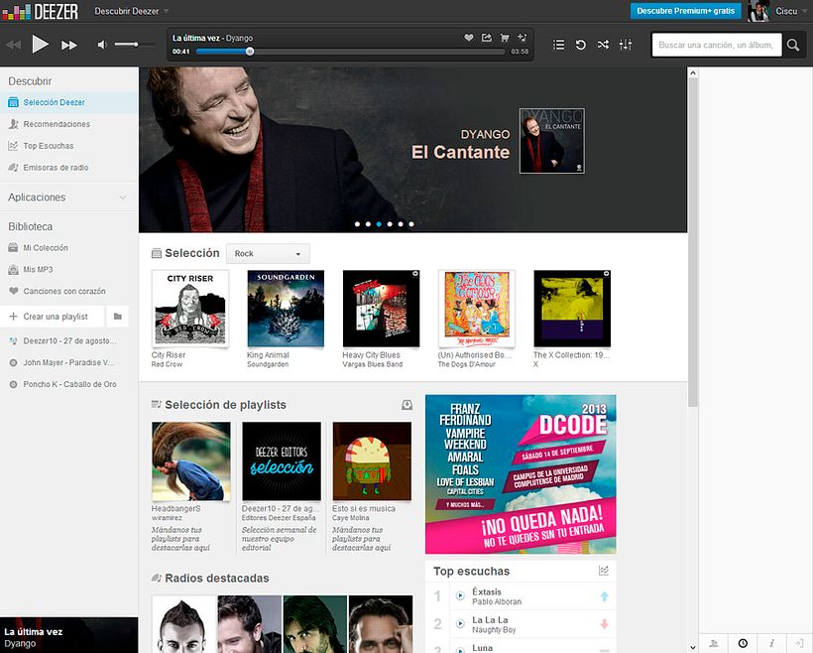Open info icon in bottom bar

point(771,643)
